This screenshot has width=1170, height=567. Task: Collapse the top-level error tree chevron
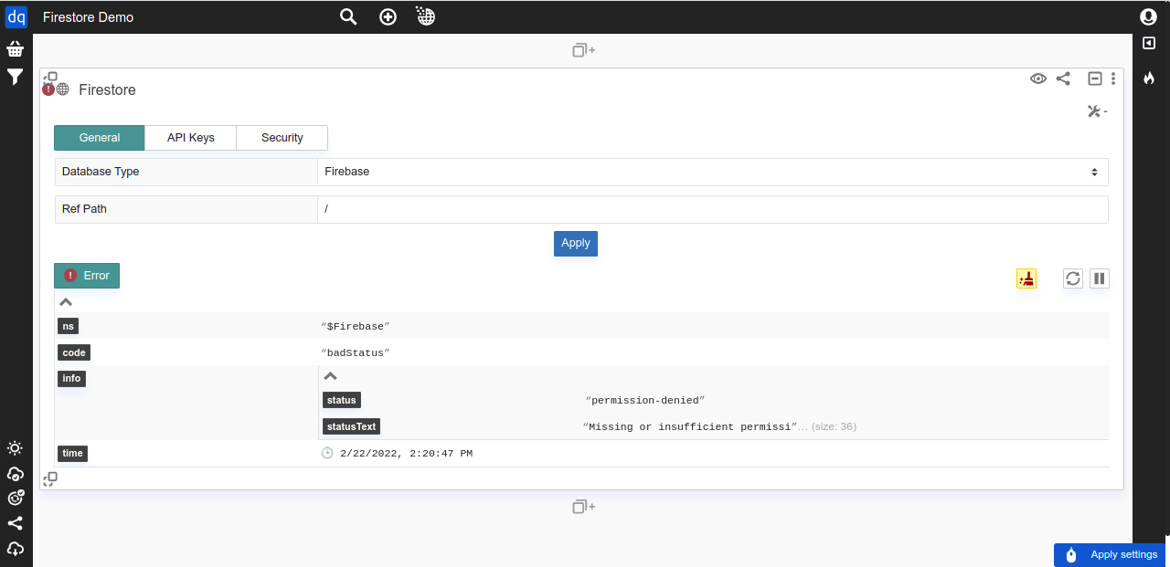tap(66, 302)
